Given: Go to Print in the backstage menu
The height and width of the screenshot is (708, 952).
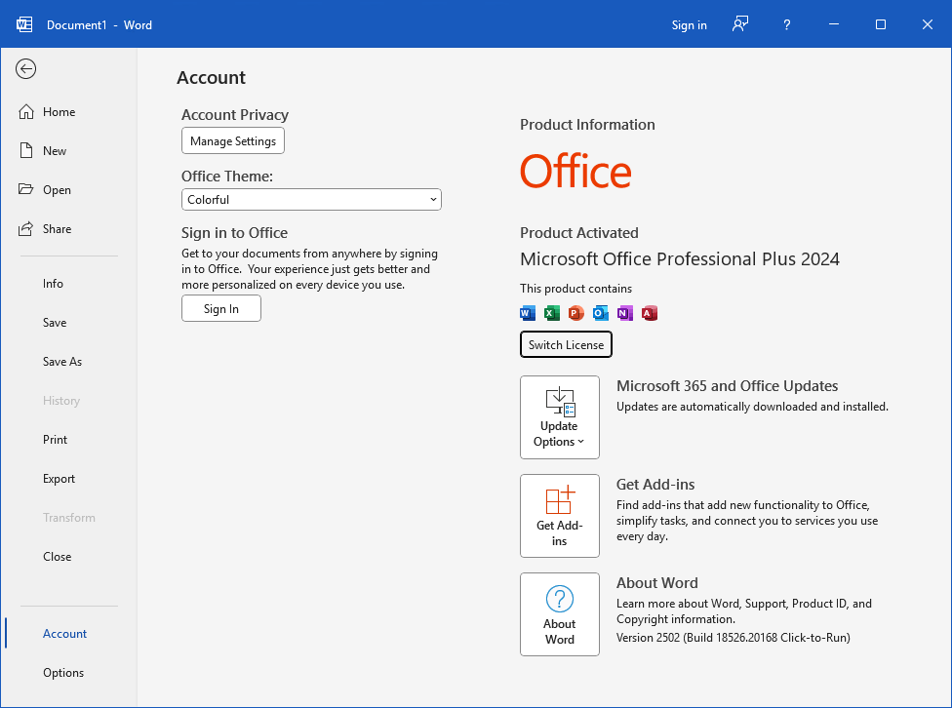Looking at the screenshot, I should tap(56, 440).
